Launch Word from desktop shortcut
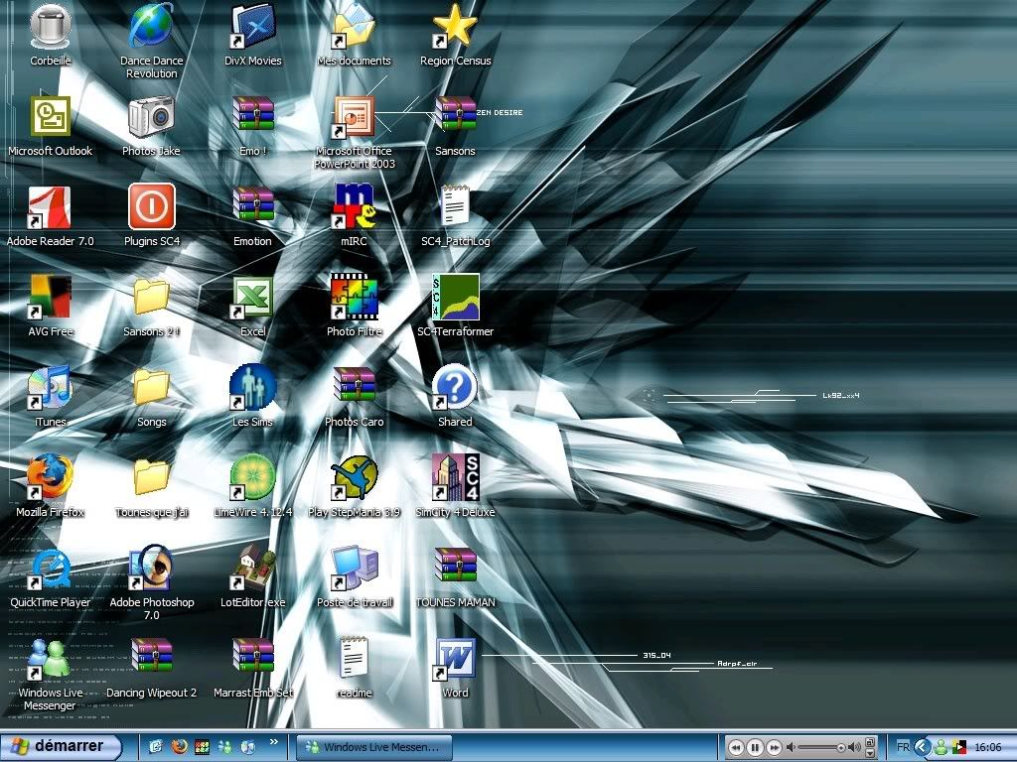 (x=455, y=668)
